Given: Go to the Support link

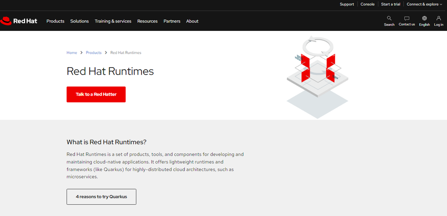Looking at the screenshot, I should pos(347,4).
